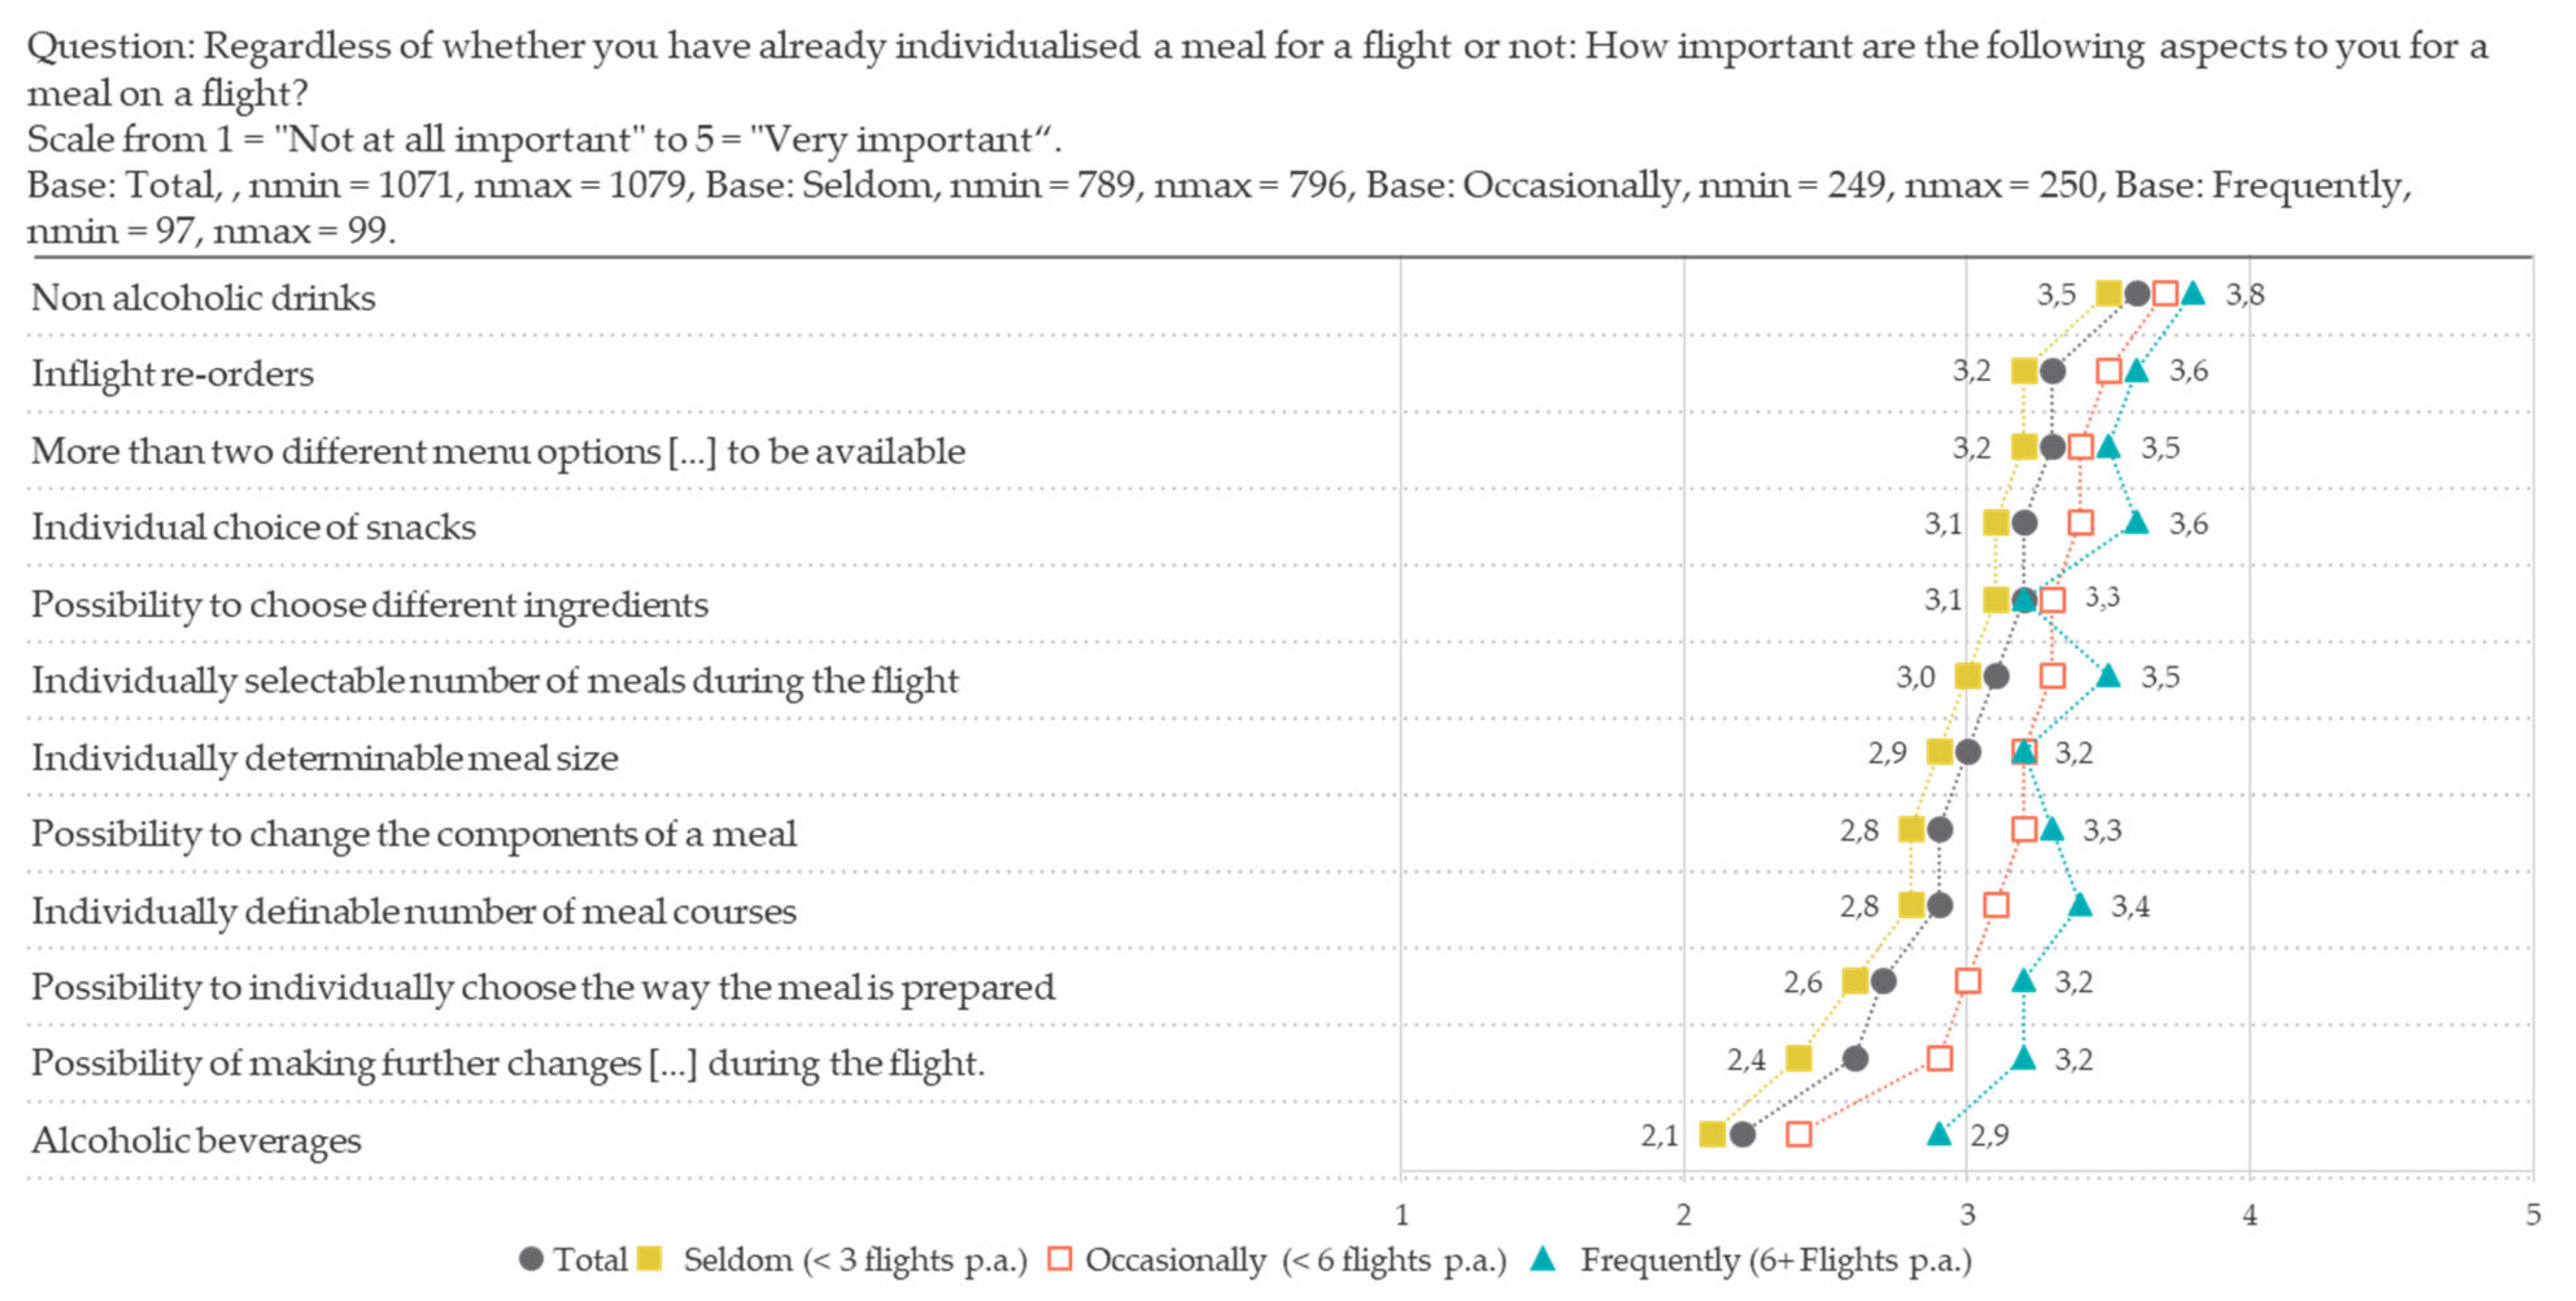Select the Non alcoholic drinks row label
This screenshot has height=1301, width=2576.
pos(203,297)
